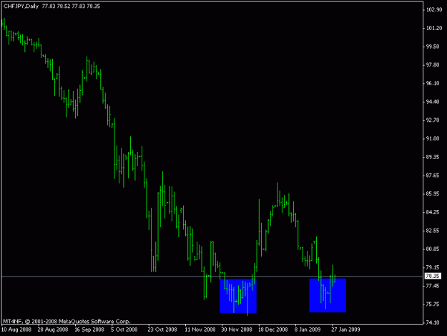Image resolution: width=447 pixels, height=336 pixels.
Task: Click the 97.80 price axis label
Action: tap(433, 64)
